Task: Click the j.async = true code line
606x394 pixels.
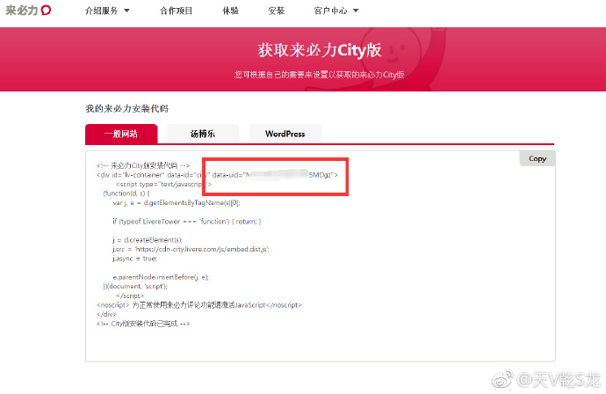Action: [x=134, y=259]
